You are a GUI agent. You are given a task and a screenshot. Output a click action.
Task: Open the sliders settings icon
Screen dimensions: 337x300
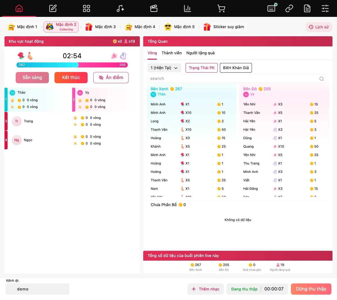(x=325, y=8)
